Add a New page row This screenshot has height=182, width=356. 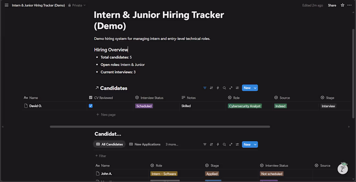(106, 115)
